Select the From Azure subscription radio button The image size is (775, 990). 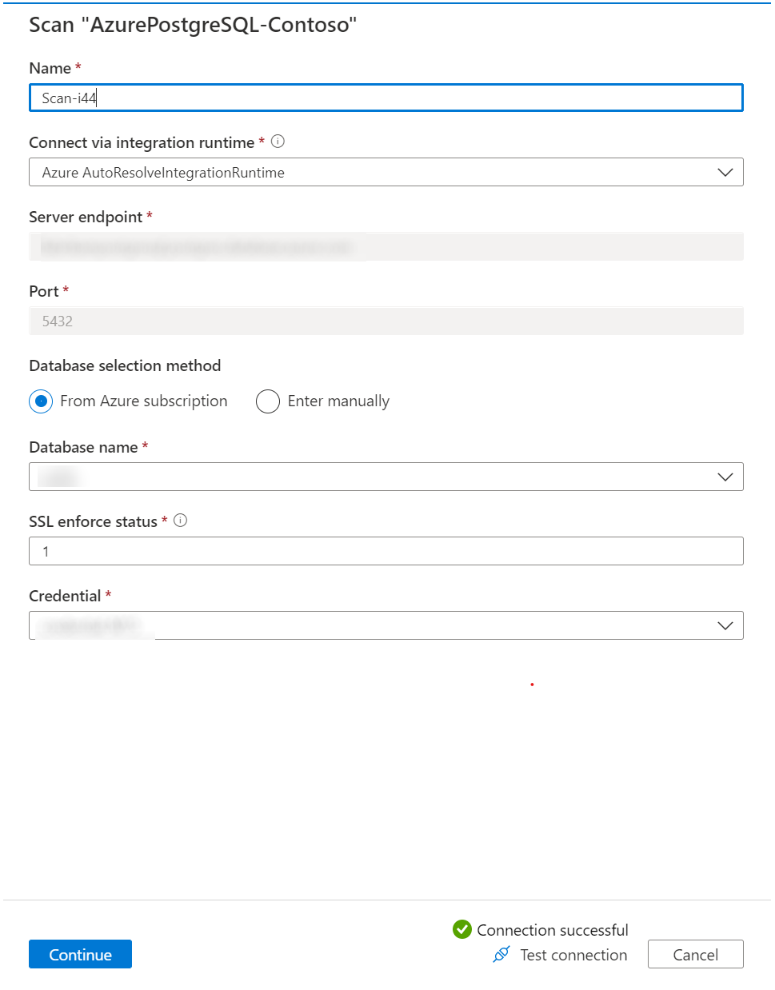coord(40,401)
